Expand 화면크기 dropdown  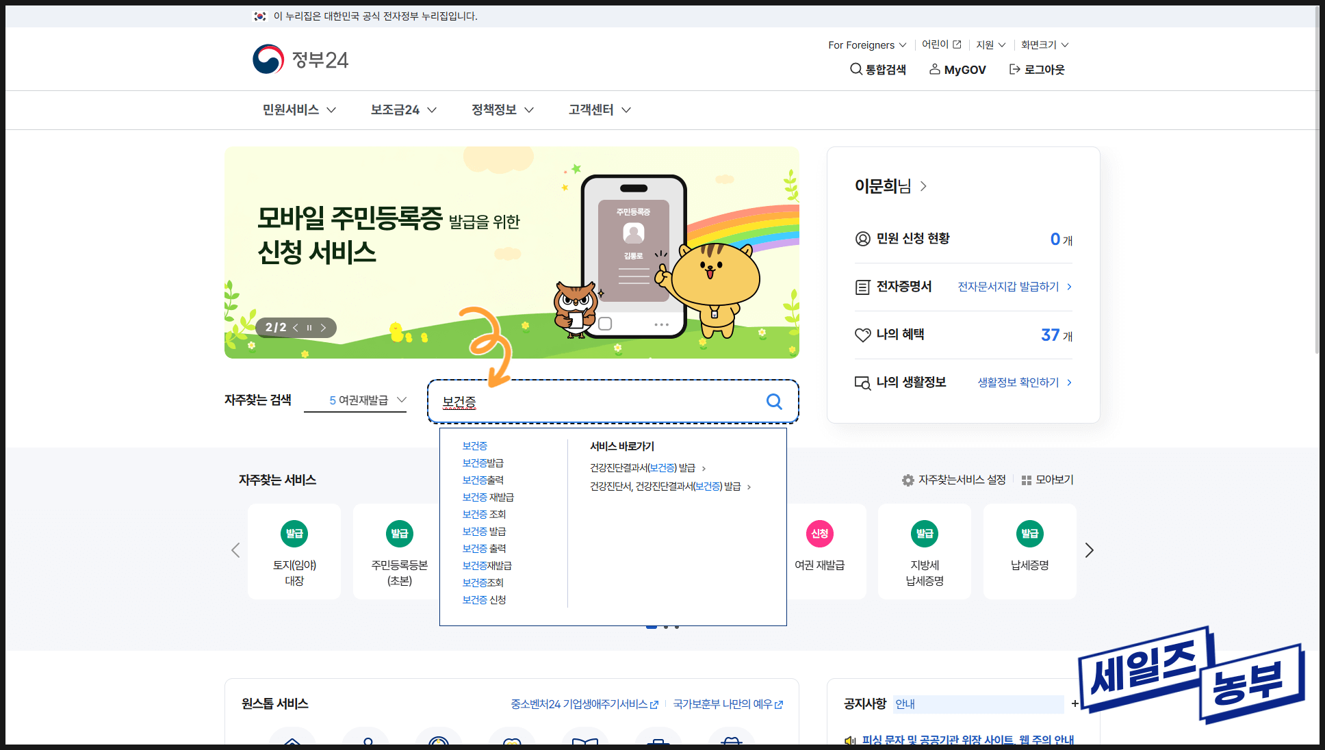[1044, 45]
